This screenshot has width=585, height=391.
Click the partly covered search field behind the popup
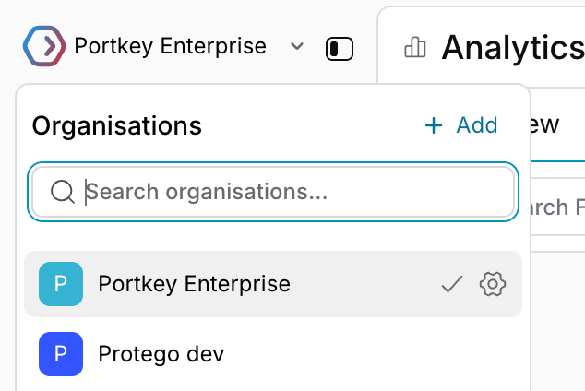coord(557,207)
